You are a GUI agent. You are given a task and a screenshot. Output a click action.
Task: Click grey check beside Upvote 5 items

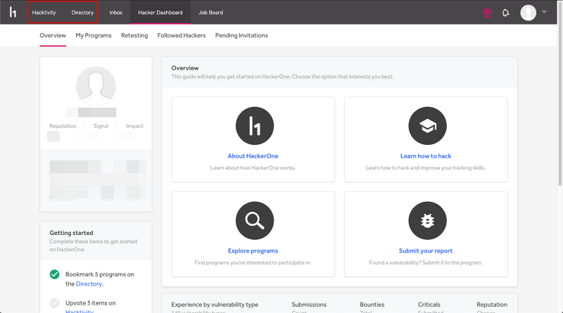tap(55, 303)
